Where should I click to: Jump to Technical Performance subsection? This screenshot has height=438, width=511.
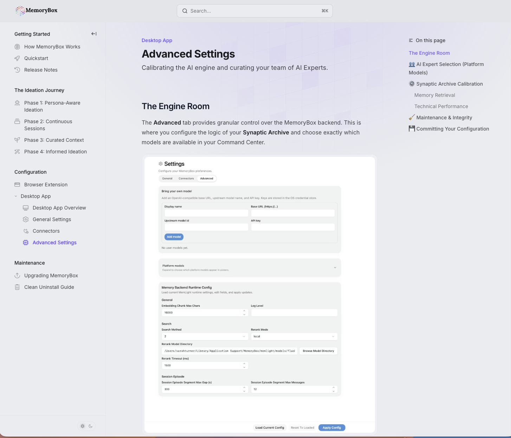click(441, 106)
